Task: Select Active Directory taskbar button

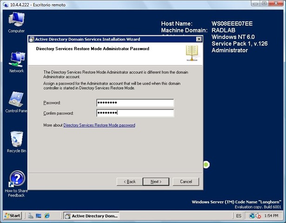Action: (91, 216)
